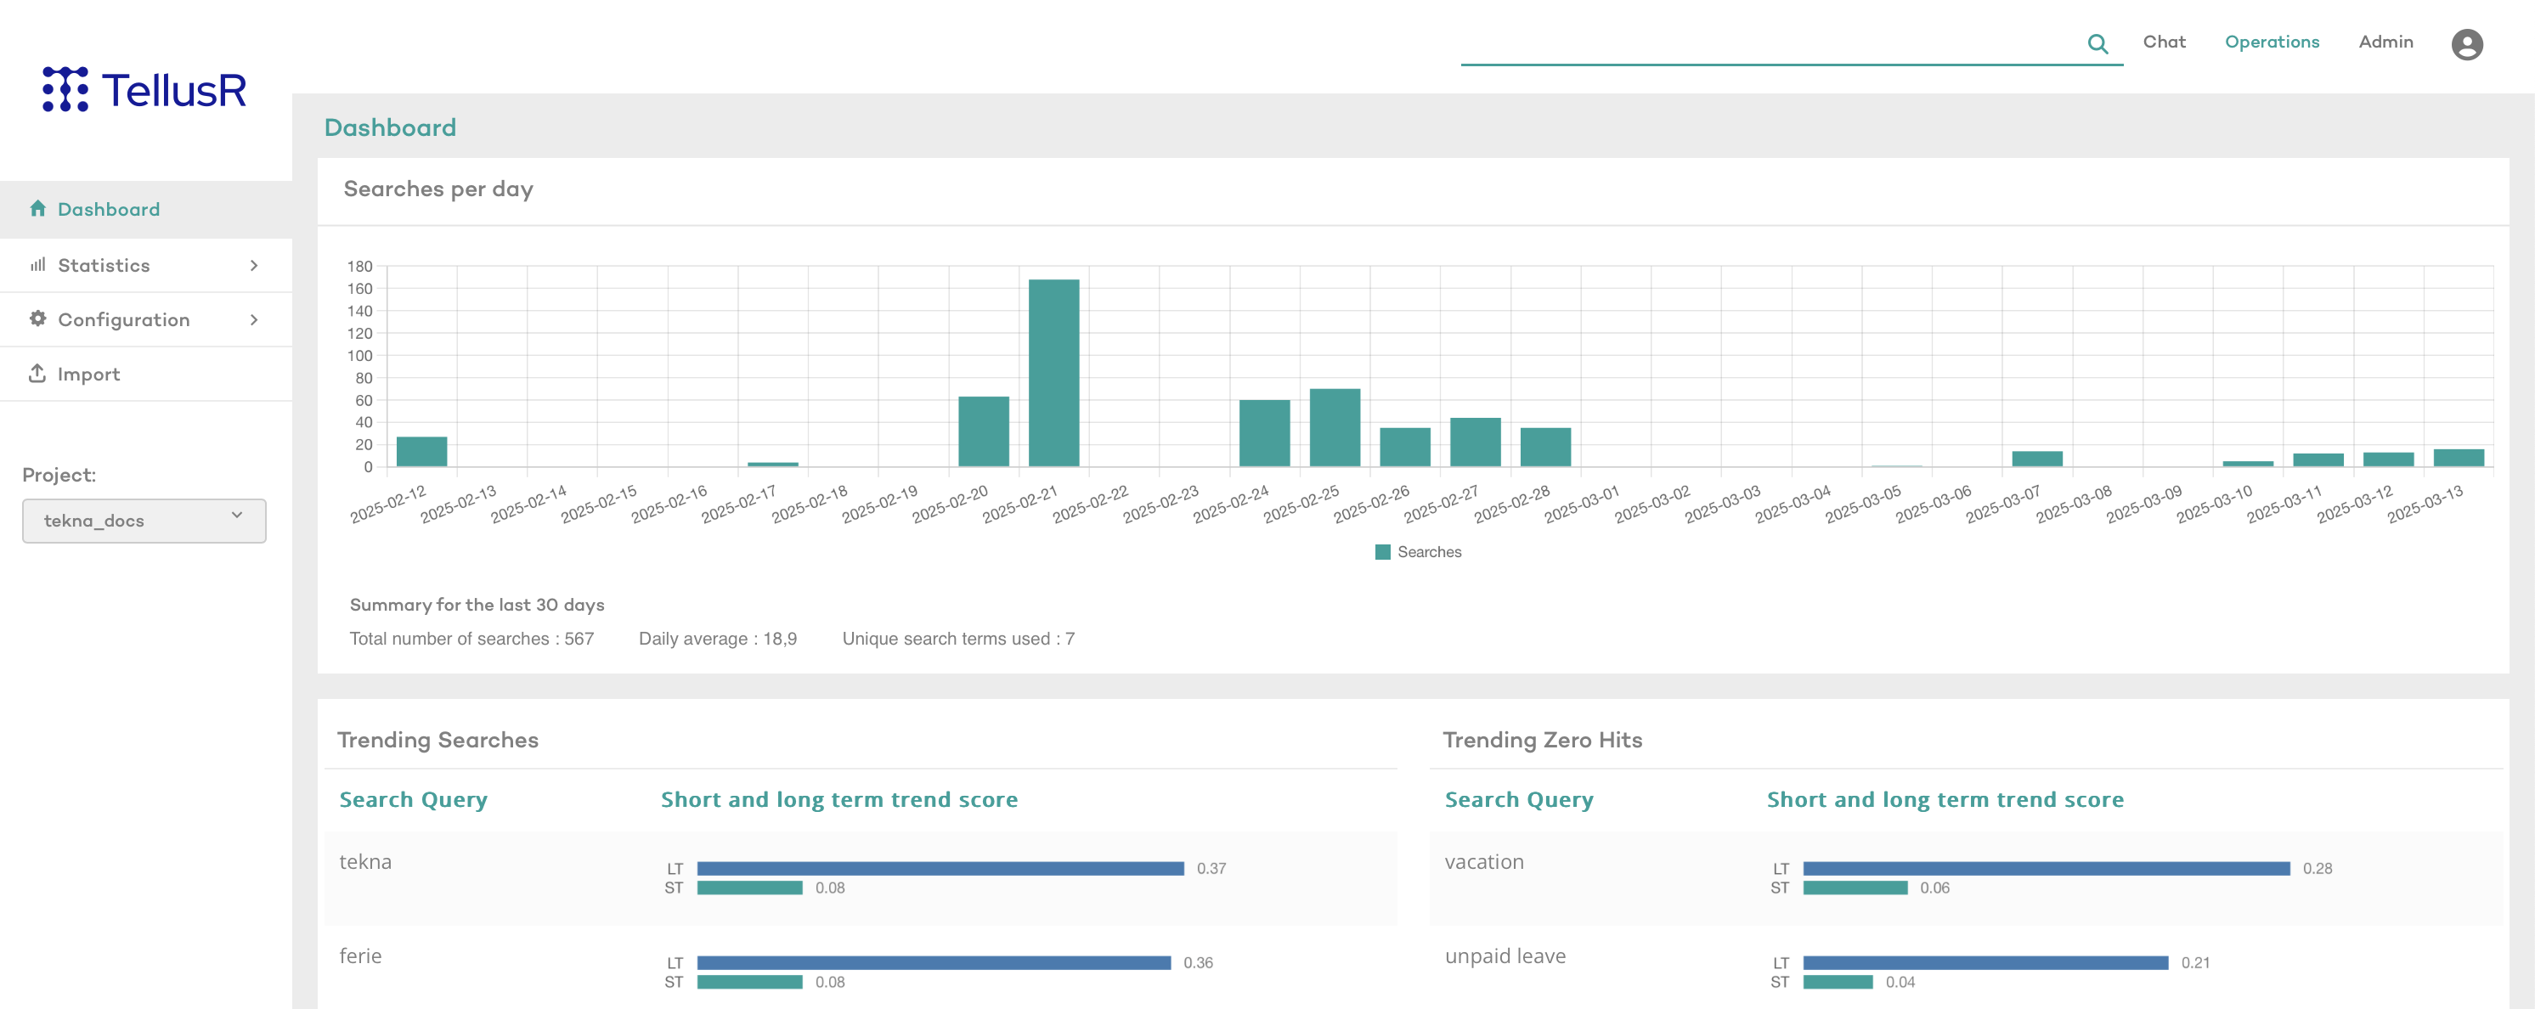Click the tekna trending search query
The height and width of the screenshot is (1009, 2535).
pyautogui.click(x=365, y=861)
